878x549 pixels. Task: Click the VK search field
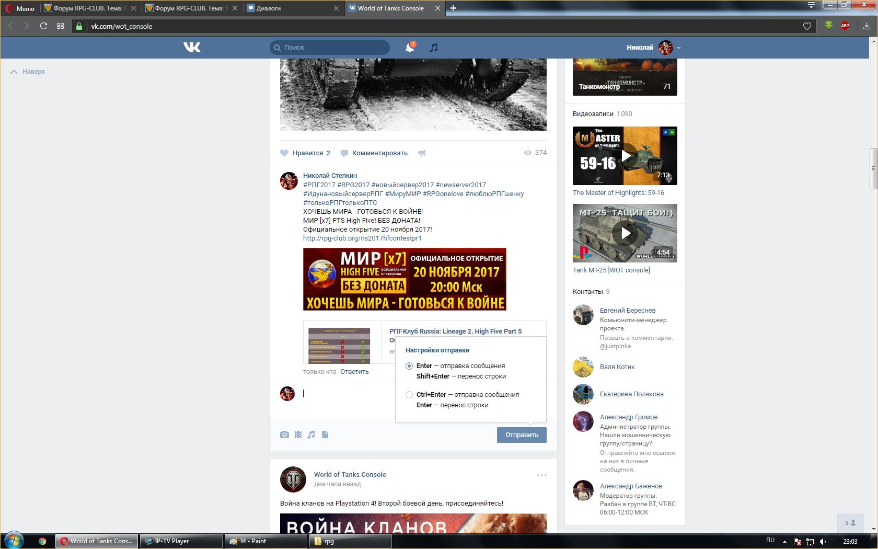[x=330, y=48]
